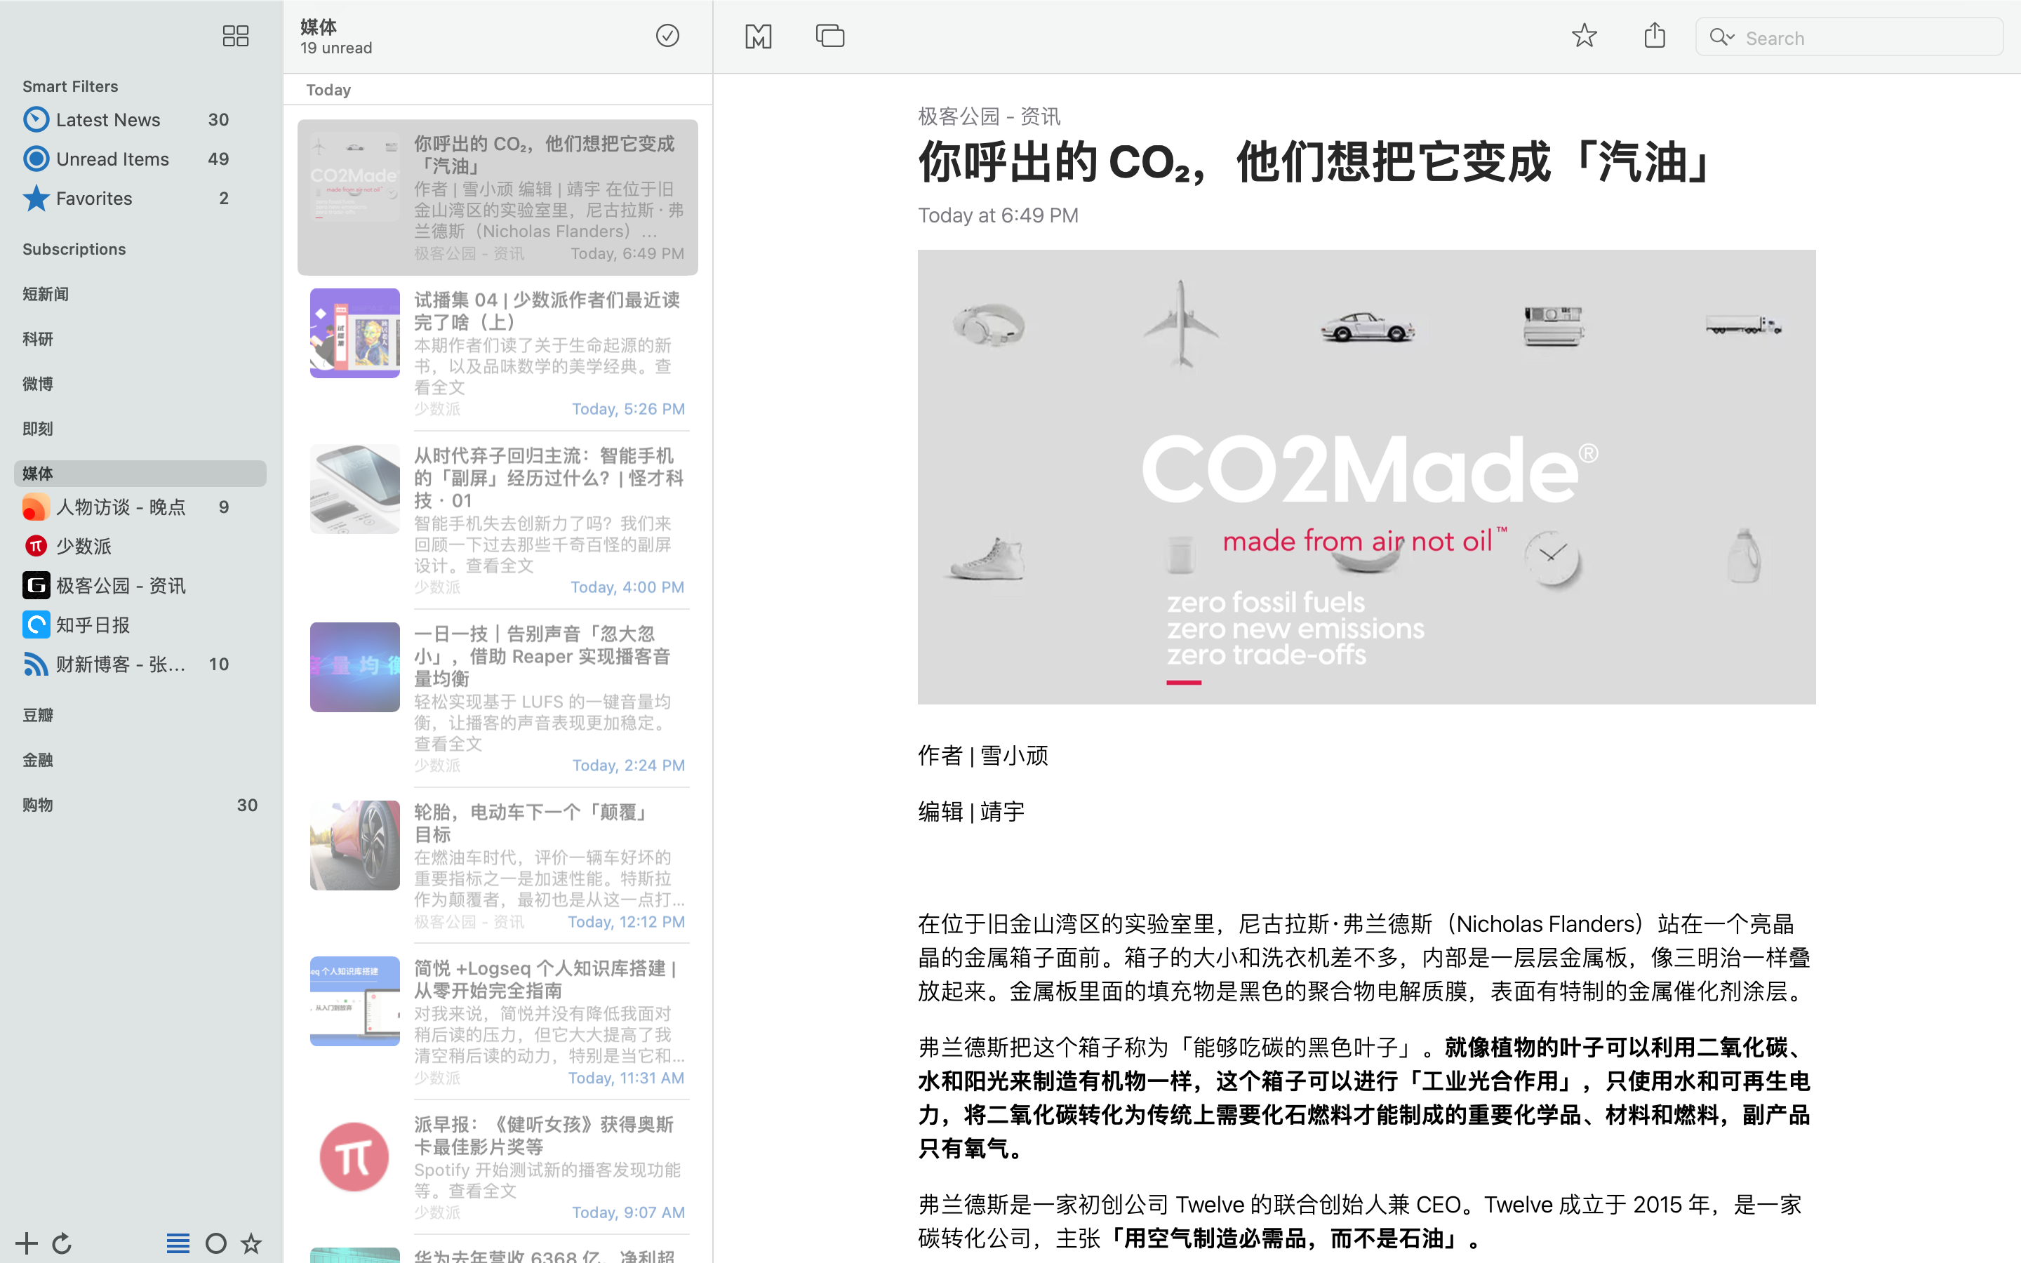Click the 极客公园 G icon
Screen dimensions: 2021x1263
pos(36,586)
